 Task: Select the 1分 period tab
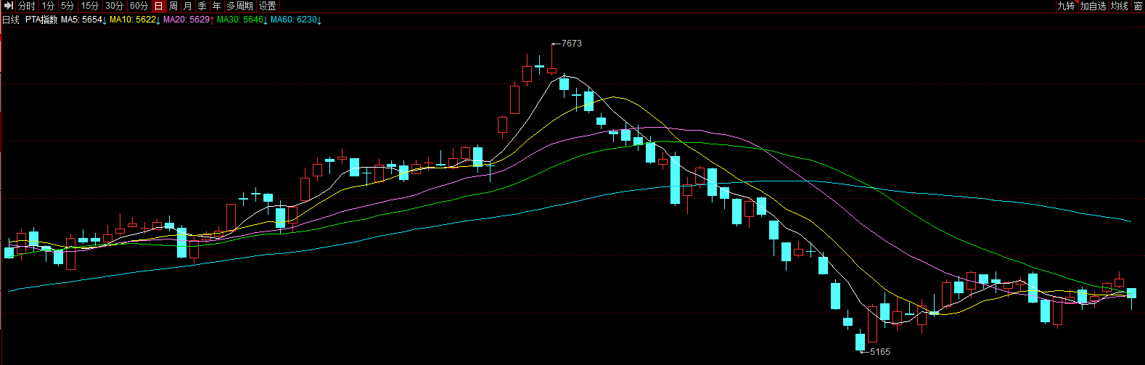48,6
